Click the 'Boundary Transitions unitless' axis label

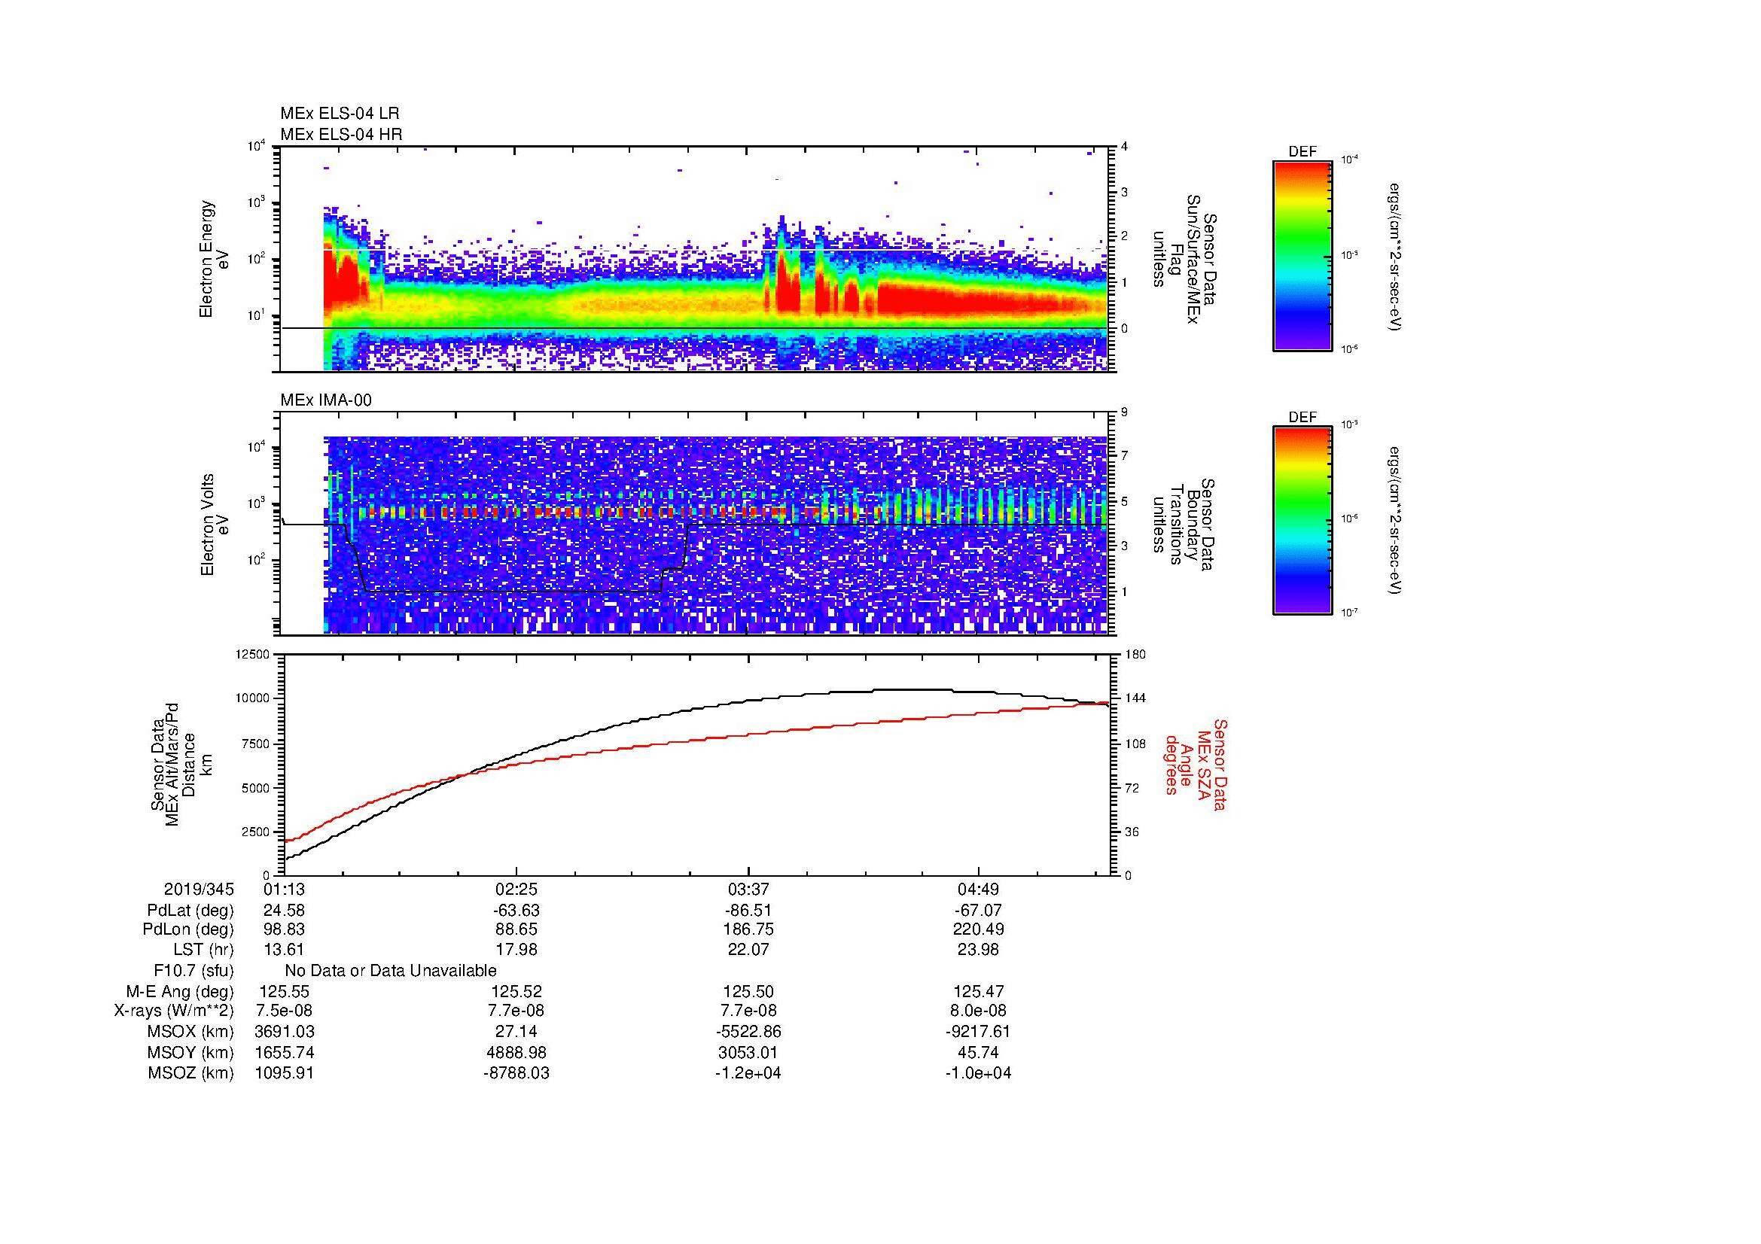1185,525
